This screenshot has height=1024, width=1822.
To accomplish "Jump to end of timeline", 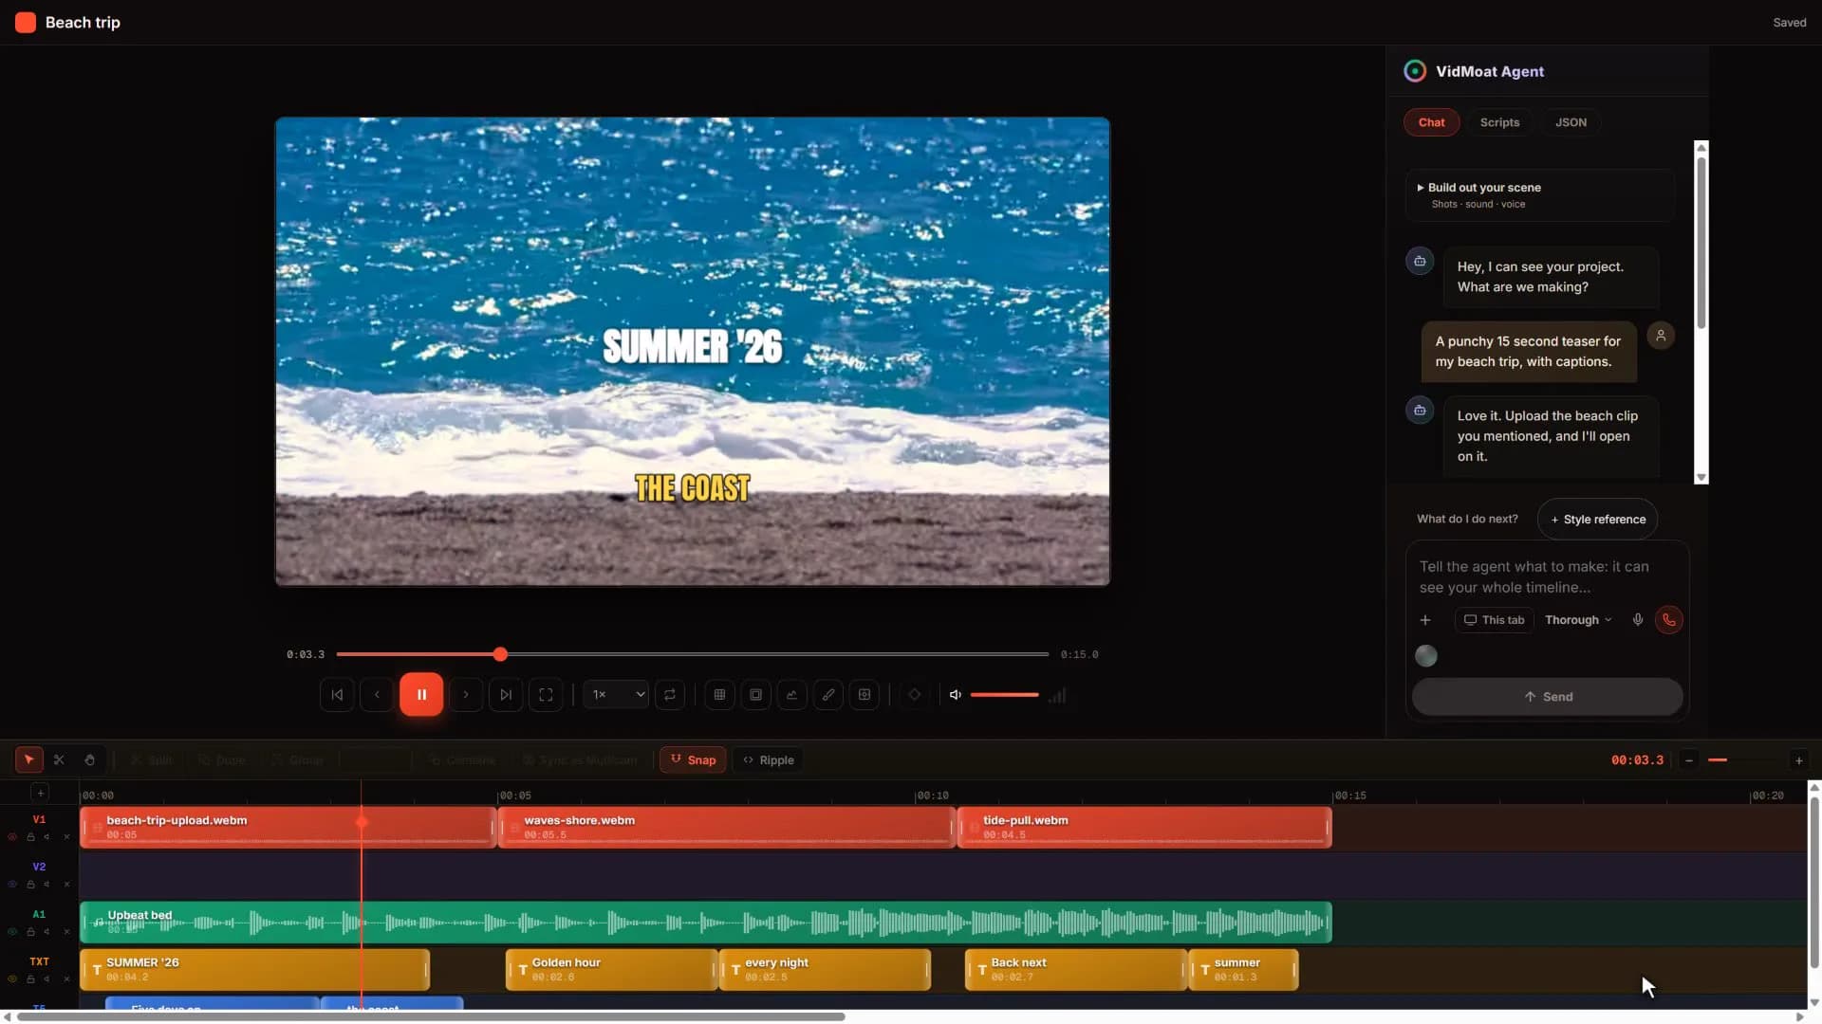I will tap(506, 694).
